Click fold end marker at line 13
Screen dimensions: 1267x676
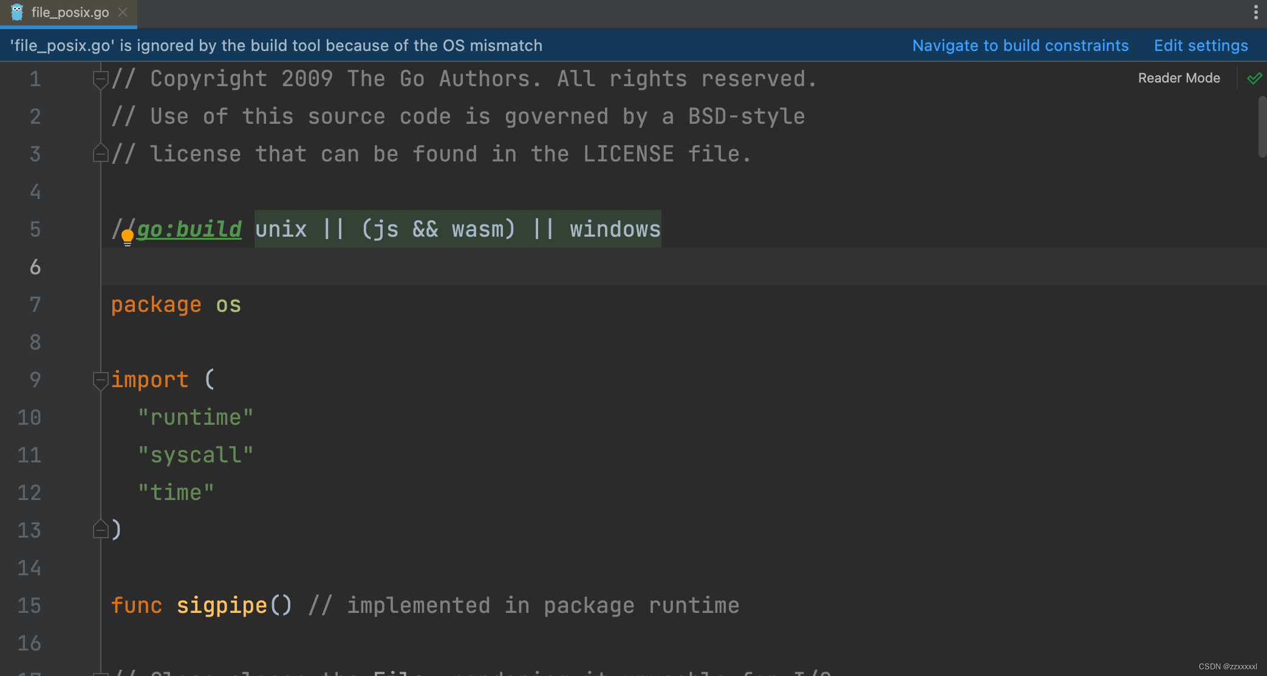pyautogui.click(x=100, y=529)
